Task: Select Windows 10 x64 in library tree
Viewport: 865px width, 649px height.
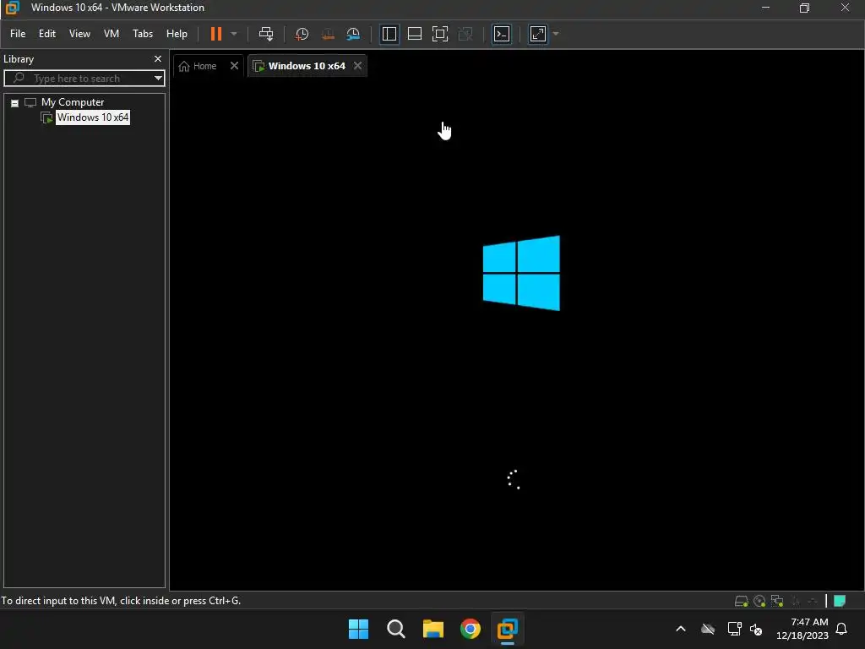Action: click(93, 117)
